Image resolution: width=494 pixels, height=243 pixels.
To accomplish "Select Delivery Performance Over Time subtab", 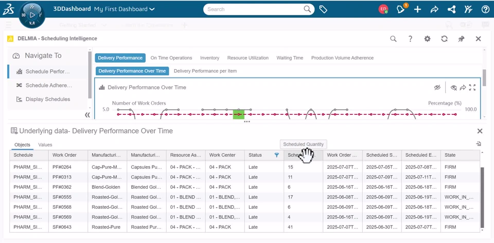I will point(132,71).
